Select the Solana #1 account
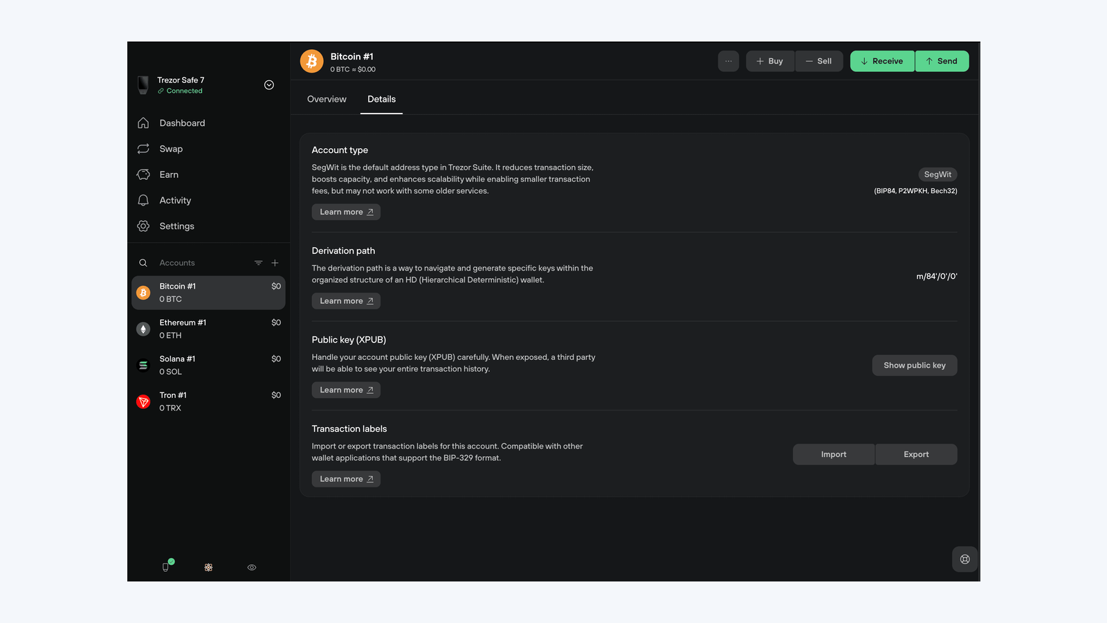1107x623 pixels. (x=208, y=365)
